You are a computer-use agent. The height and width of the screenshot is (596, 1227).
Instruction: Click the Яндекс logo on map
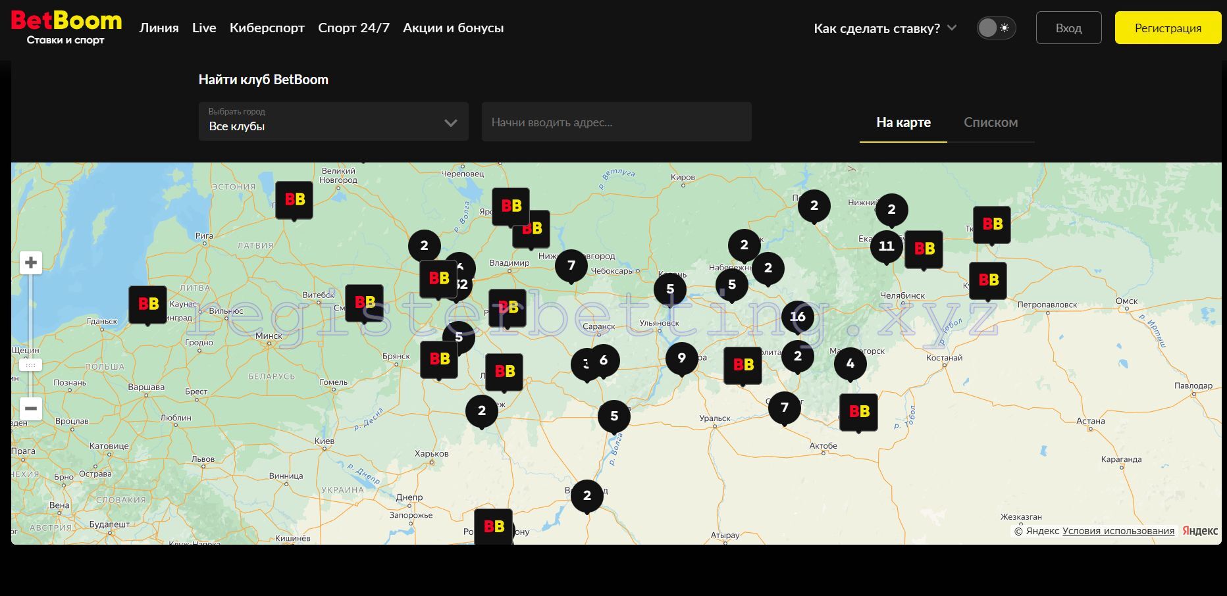pos(1199,531)
